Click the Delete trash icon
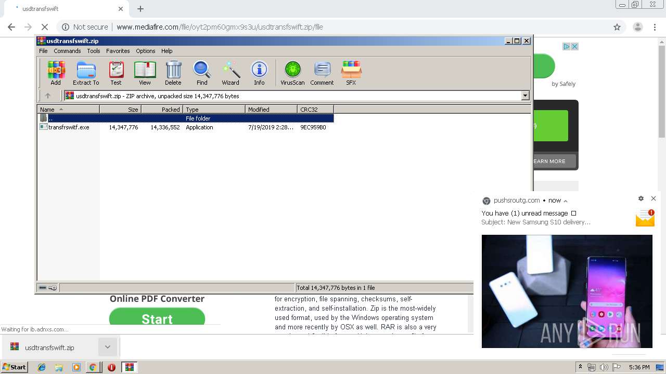Screen dimensions: 666x374 [173, 73]
